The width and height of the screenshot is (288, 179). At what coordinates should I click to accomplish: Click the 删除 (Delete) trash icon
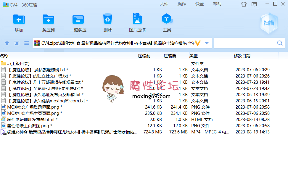108,19
